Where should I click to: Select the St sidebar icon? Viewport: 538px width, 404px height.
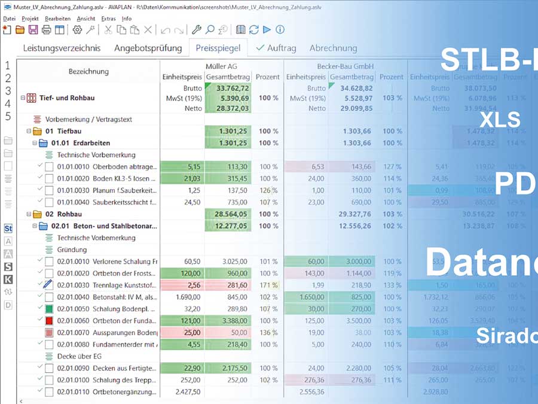pyautogui.click(x=8, y=229)
